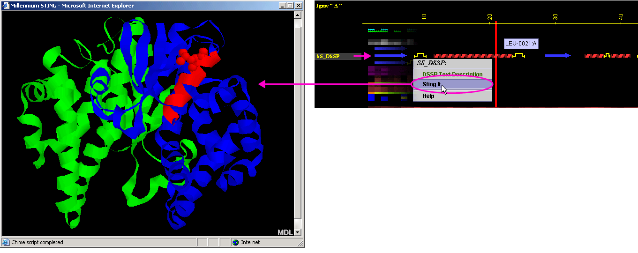Click the red spheres of selected residue

click(192, 57)
